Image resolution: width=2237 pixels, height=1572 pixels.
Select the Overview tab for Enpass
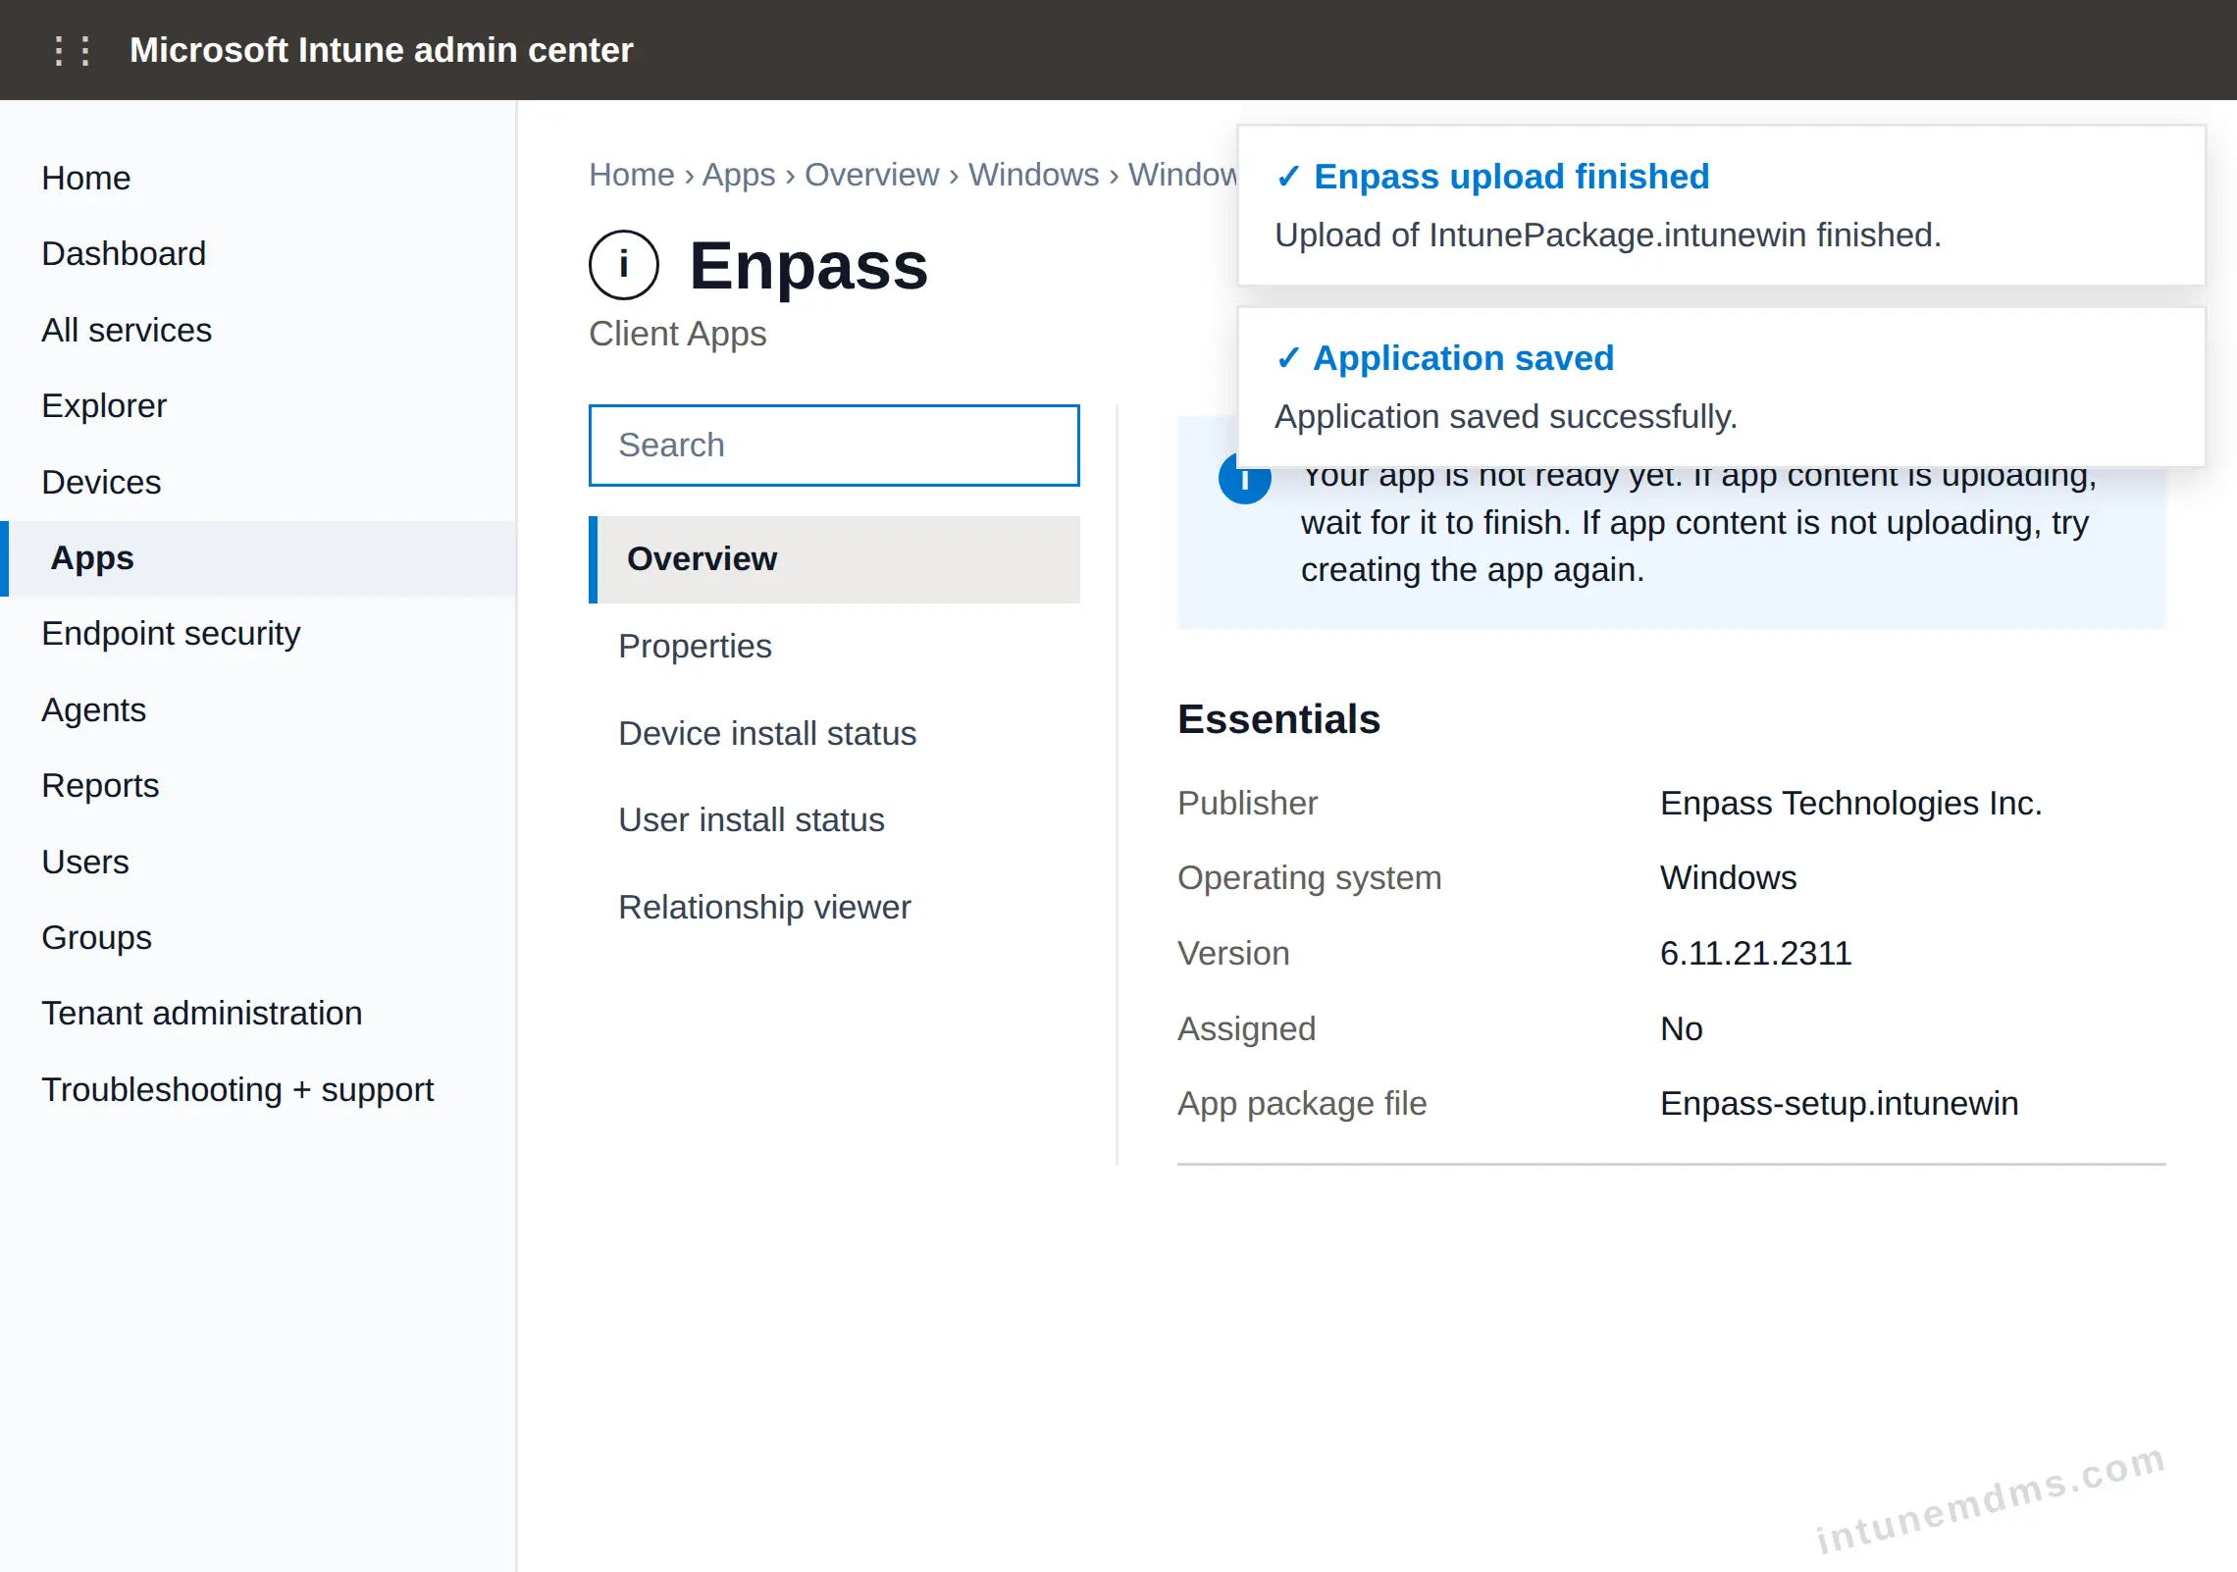[834, 559]
